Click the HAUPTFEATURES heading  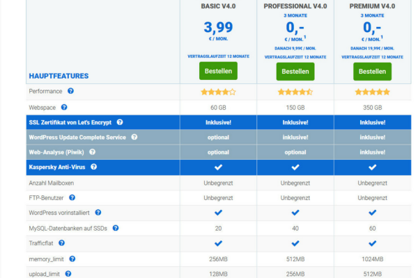[59, 76]
